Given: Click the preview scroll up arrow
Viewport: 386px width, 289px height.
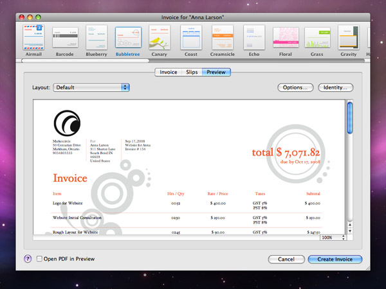Looking at the screenshot, I should (x=350, y=225).
